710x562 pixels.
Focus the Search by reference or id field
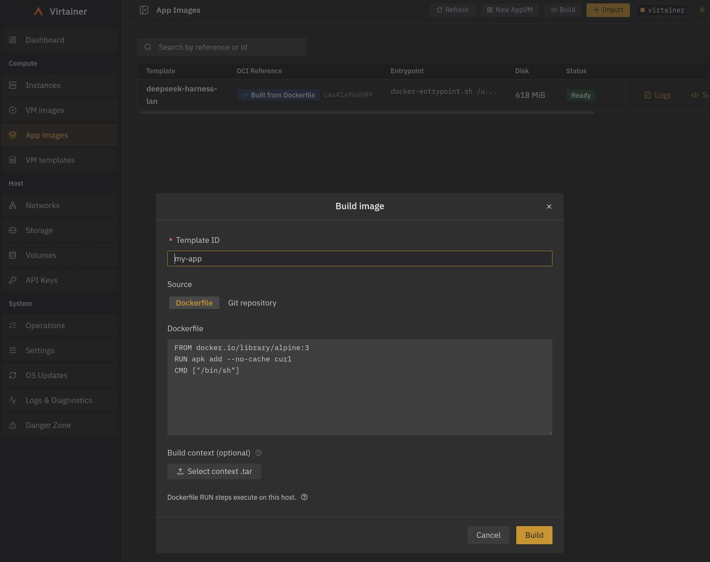point(222,47)
